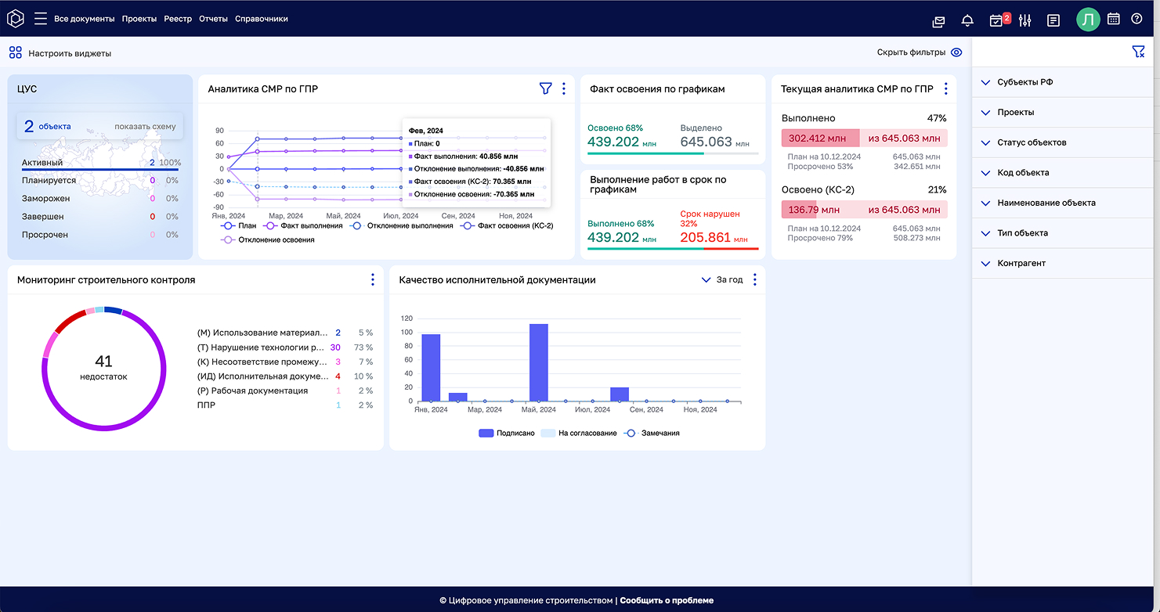The height and width of the screenshot is (612, 1160).
Task: Click the Настроить виджеты button
Action: 60,53
